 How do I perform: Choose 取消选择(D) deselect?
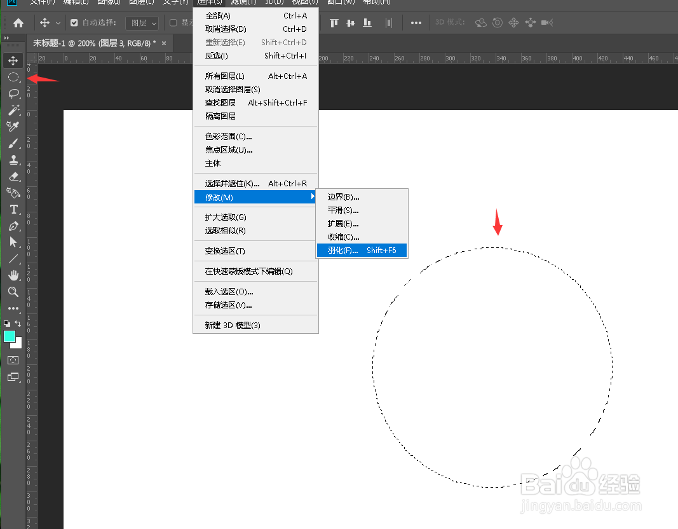(255, 29)
